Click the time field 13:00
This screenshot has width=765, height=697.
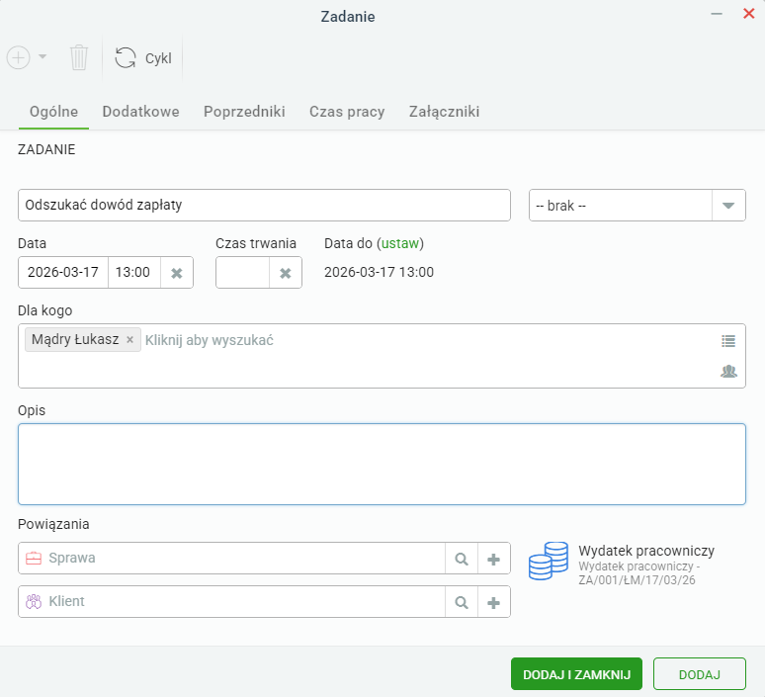(x=133, y=272)
